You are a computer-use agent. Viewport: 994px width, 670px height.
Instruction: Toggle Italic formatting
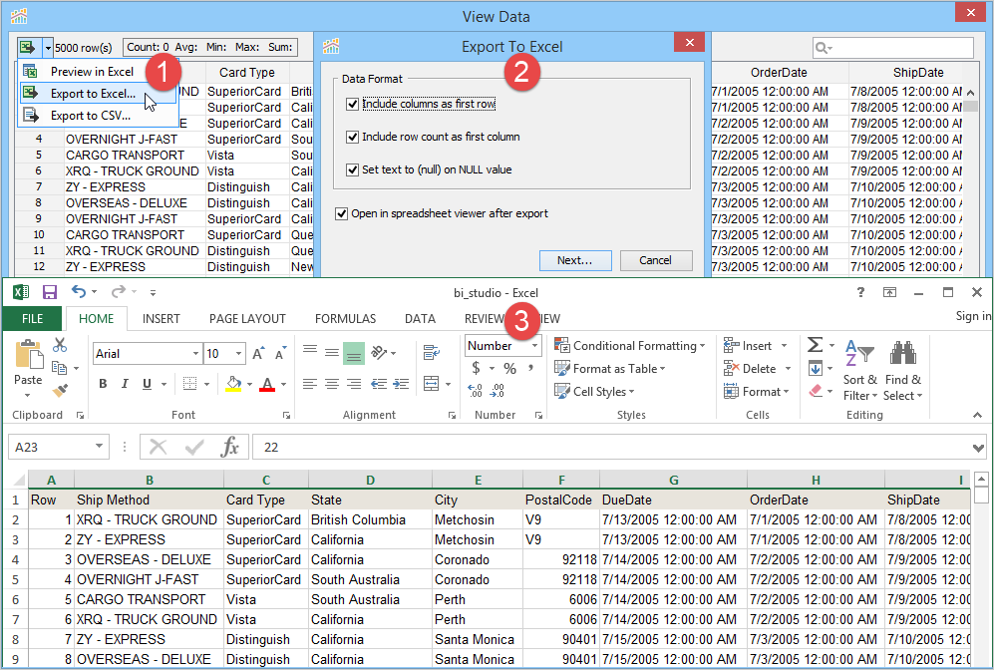pos(125,384)
